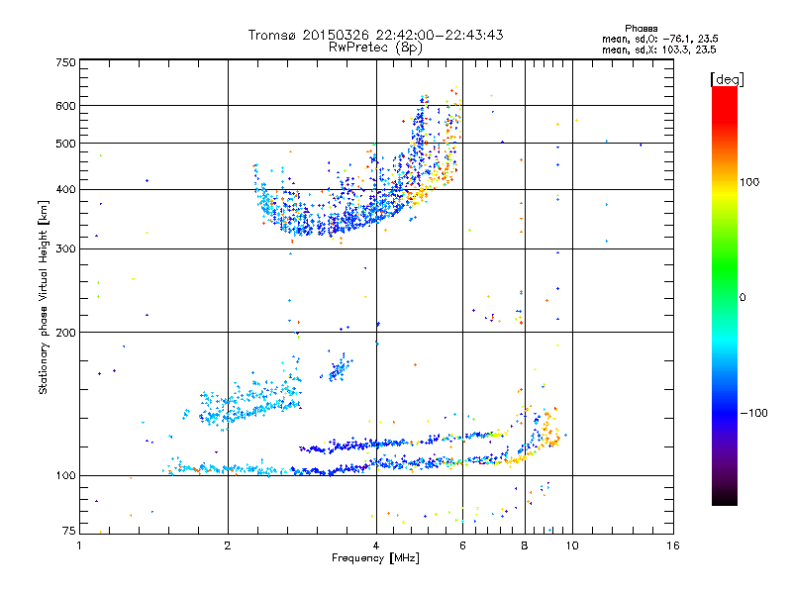Image resolution: width=792 pixels, height=594 pixels.
Task: Click x-axis tick label '16'
Action: coord(673,545)
